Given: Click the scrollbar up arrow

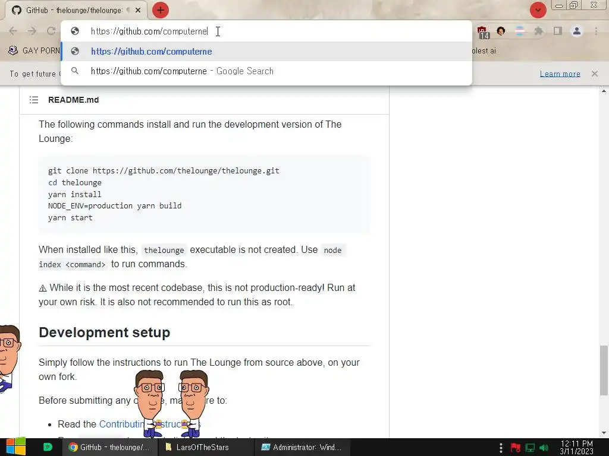Looking at the screenshot, I should pos(604,91).
